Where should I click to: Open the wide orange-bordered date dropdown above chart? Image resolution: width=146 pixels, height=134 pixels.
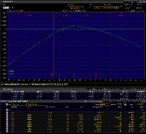(x=113, y=8)
